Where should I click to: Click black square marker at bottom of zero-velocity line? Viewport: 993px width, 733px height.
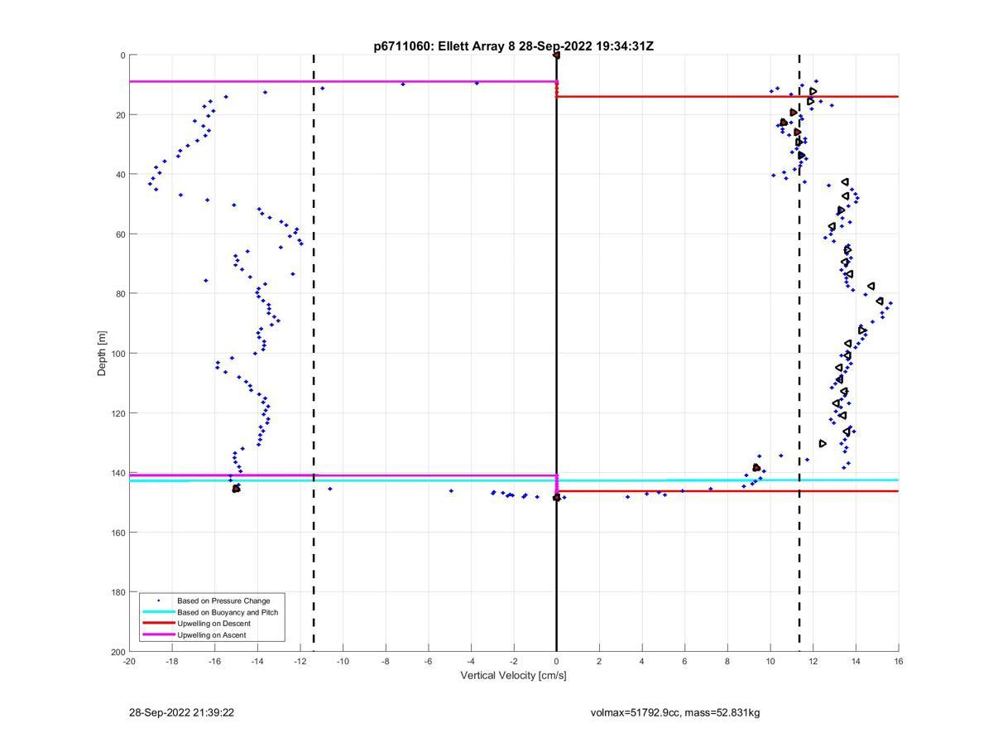click(x=556, y=498)
